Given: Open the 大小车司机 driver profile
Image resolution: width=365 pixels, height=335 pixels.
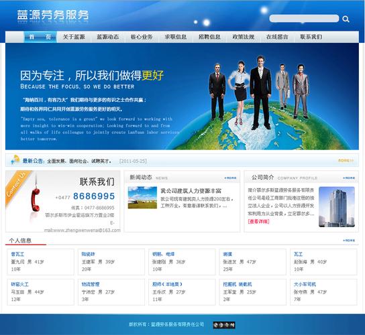Looking at the screenshot, I should click(x=305, y=284).
